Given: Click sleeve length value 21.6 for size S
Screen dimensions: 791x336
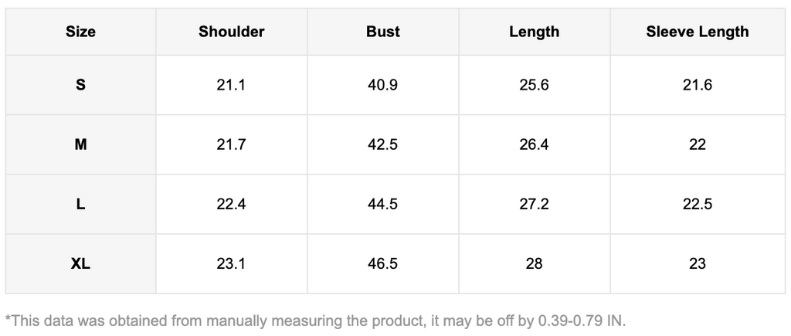Looking at the screenshot, I should coord(697,85).
